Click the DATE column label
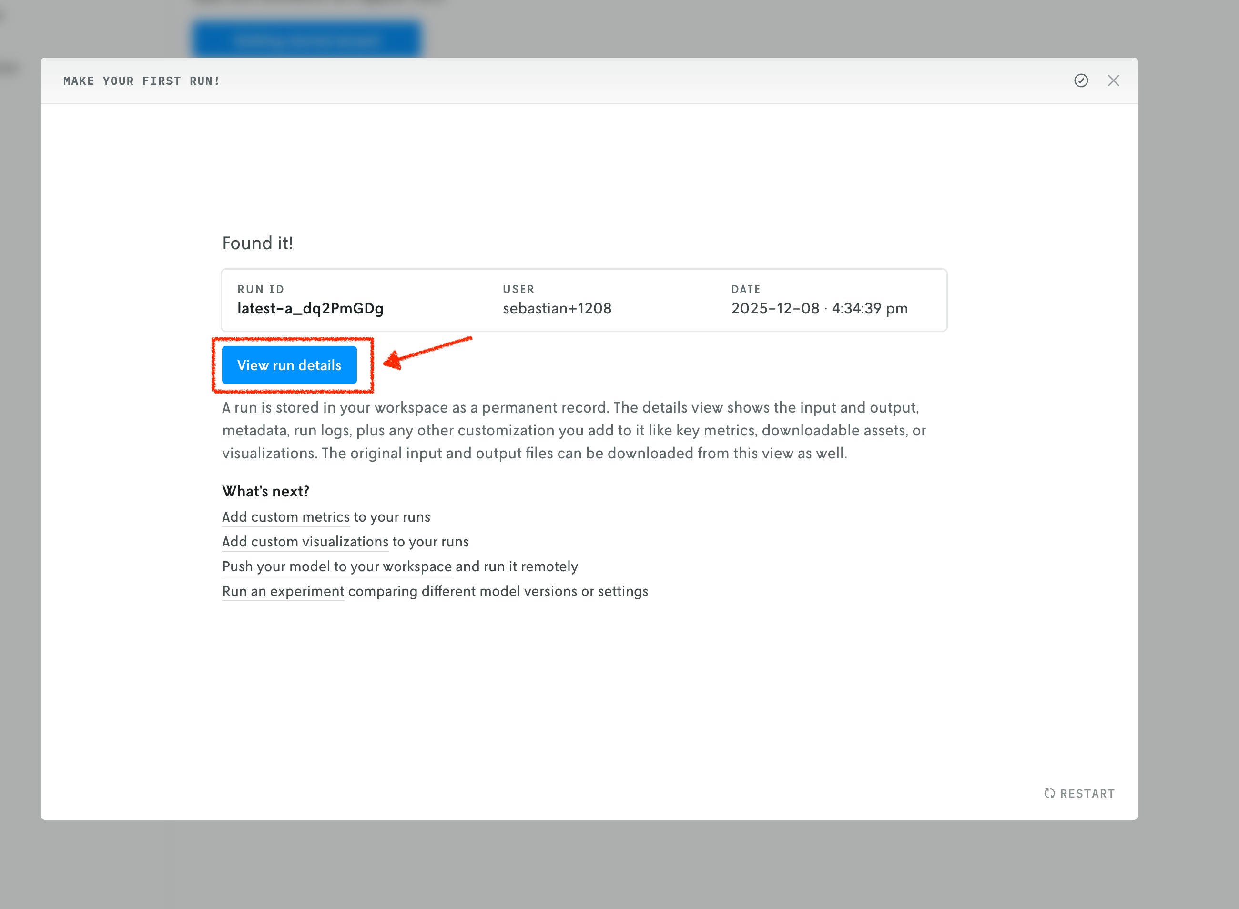 [745, 290]
